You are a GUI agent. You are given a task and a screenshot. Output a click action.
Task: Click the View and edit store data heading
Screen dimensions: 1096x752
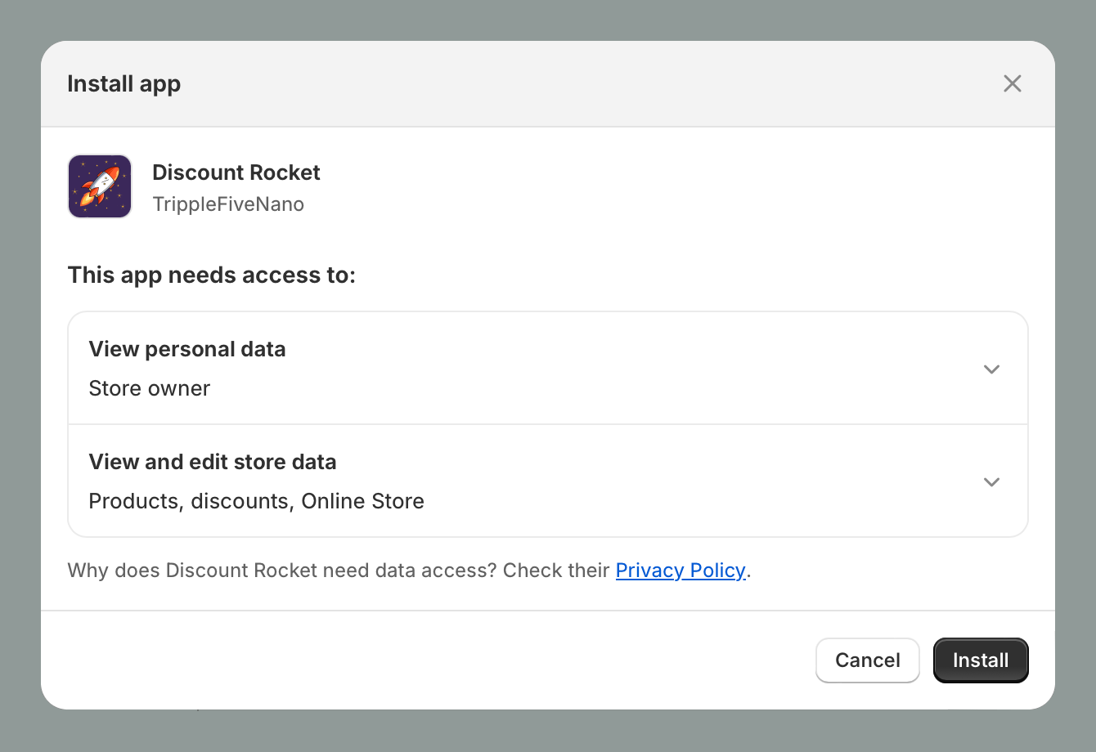click(213, 463)
